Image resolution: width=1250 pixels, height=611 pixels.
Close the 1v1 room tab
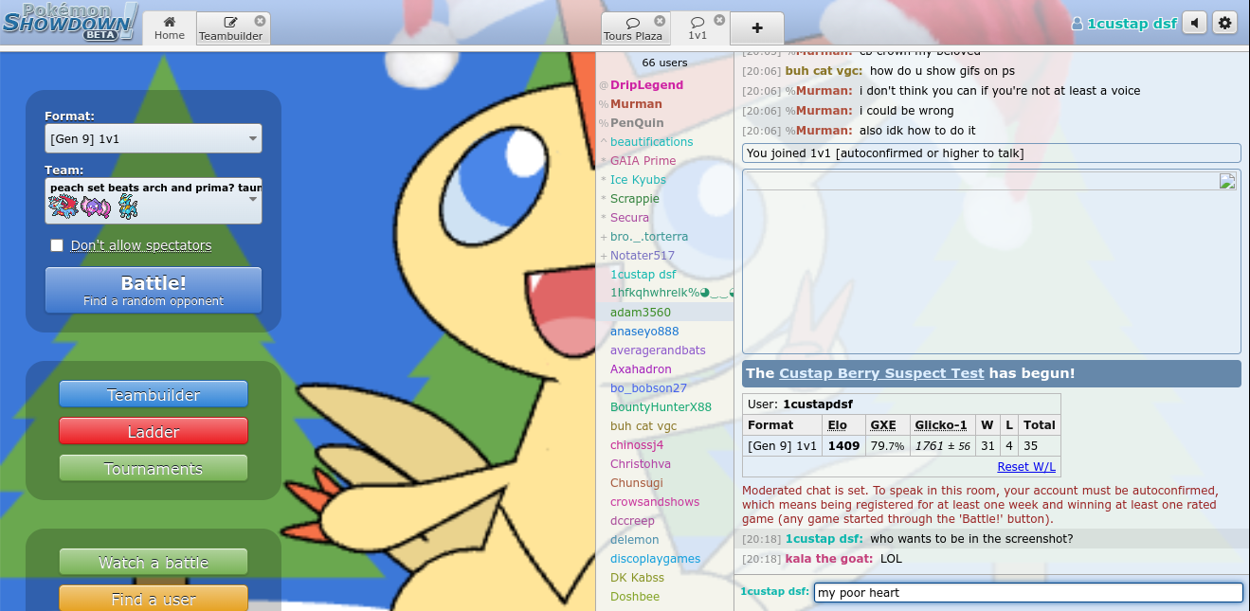tap(719, 20)
